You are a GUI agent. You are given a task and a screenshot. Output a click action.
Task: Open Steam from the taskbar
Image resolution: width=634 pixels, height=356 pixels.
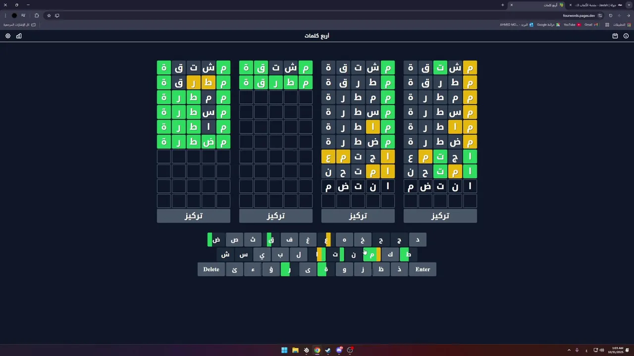(328, 350)
